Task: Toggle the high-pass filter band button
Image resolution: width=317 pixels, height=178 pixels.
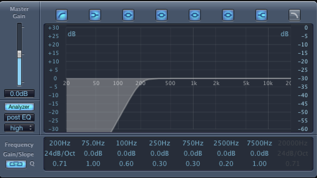Action: coord(62,15)
